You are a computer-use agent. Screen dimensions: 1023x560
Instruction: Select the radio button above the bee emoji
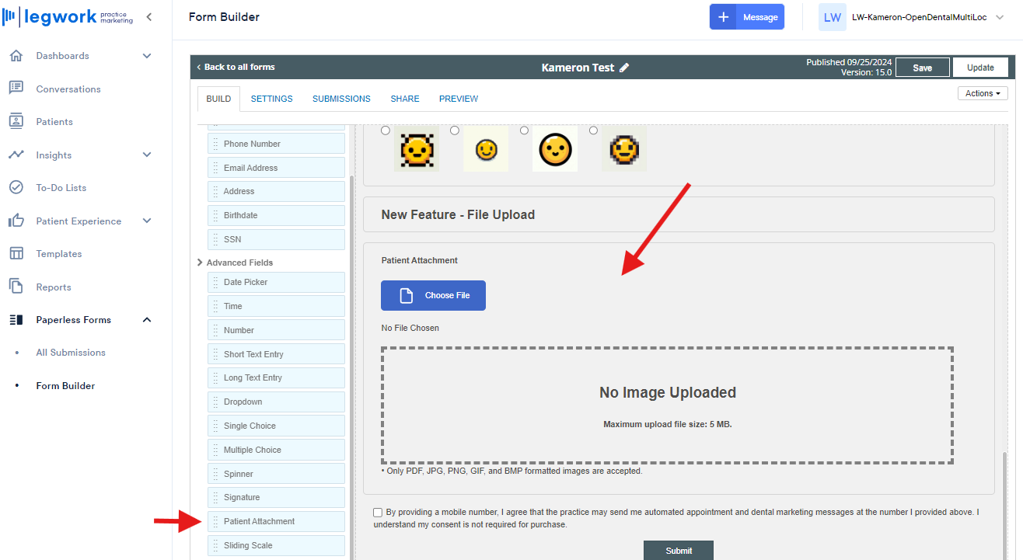386,130
